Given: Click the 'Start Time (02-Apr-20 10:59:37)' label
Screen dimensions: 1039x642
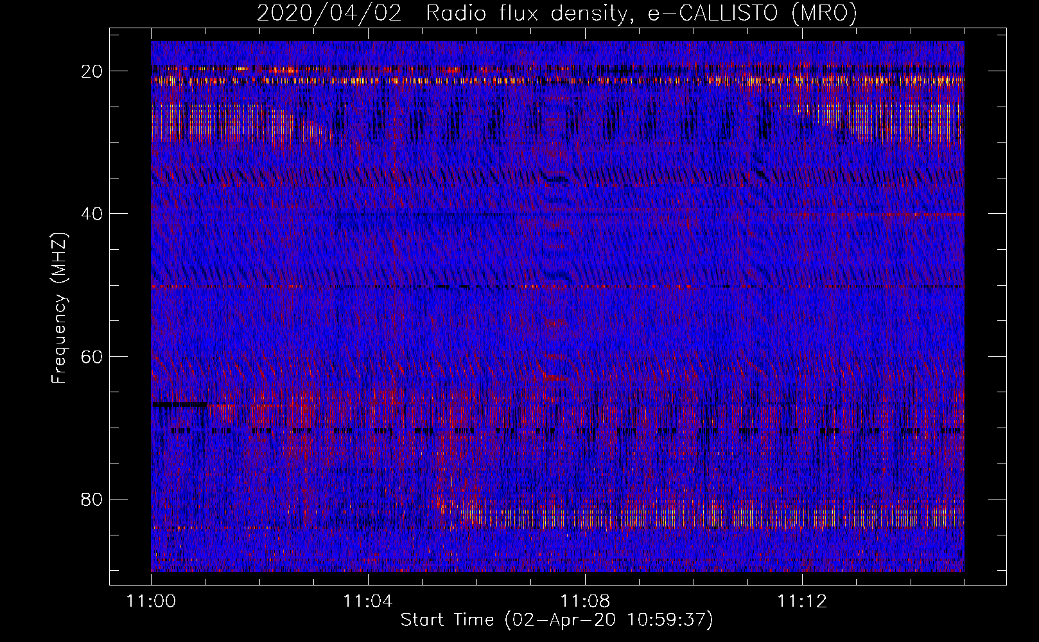Looking at the screenshot, I should pyautogui.click(x=557, y=620).
